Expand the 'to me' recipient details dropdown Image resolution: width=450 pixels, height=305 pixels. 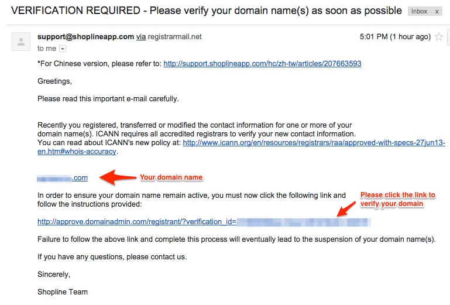tap(63, 49)
